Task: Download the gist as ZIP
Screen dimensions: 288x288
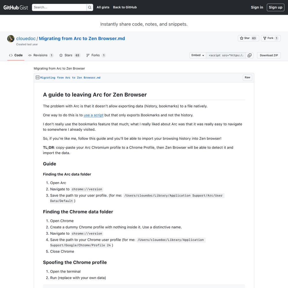Action: (269, 55)
